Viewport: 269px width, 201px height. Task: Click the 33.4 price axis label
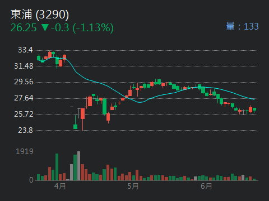[25, 50]
